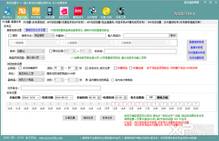This screenshot has width=219, height=141.
Task: Open the 美丽说网 toolbar icon
Action: pyautogui.click(x=64, y=13)
